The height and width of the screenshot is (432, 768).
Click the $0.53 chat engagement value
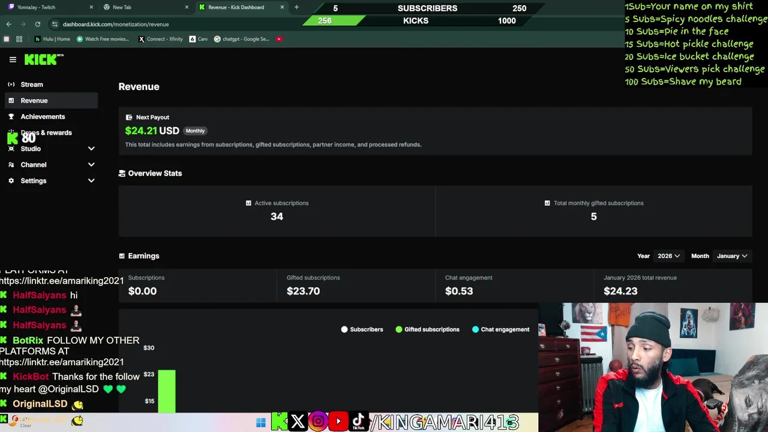click(x=459, y=291)
